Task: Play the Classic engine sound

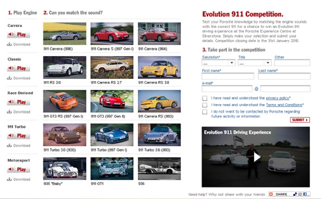Action: pyautogui.click(x=19, y=68)
